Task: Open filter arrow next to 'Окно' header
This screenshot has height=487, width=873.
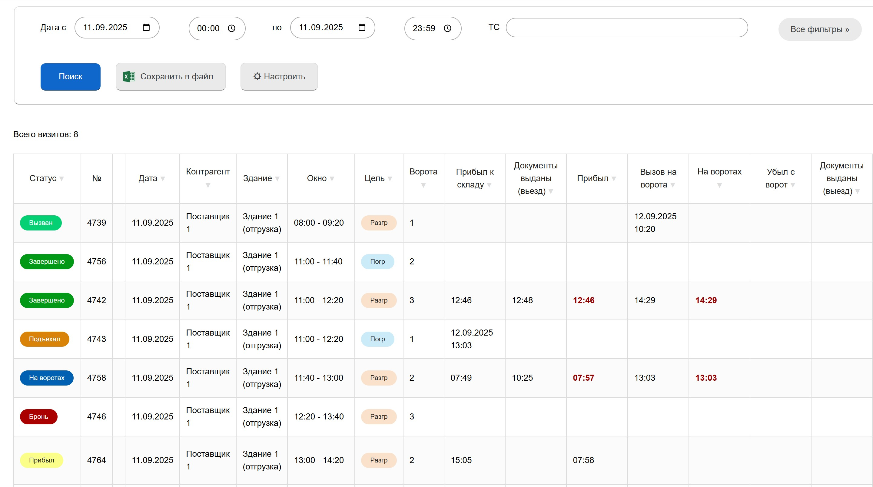Action: pos(332,179)
